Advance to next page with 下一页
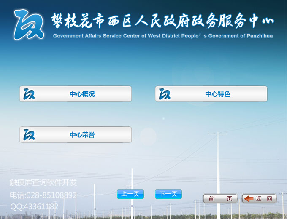The width and height of the screenshot is (287, 219). [168, 194]
